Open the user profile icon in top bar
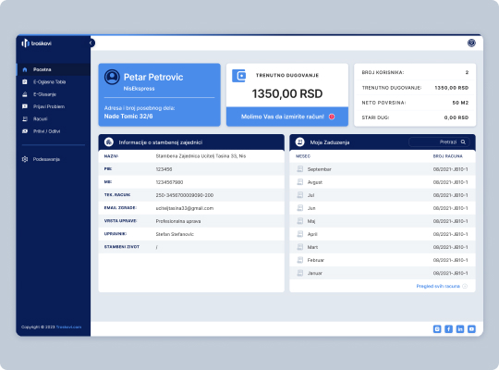 click(x=471, y=43)
